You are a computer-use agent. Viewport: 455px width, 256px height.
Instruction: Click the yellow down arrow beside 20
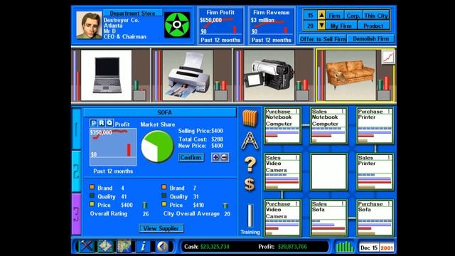coord(321,26)
